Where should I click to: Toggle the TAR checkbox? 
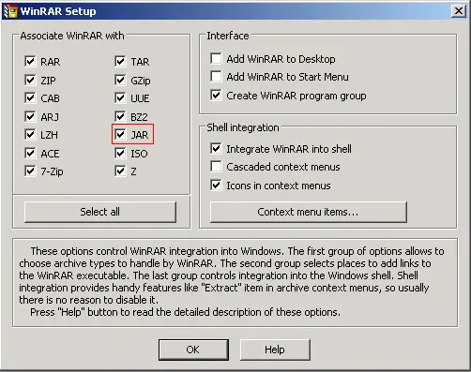click(120, 61)
